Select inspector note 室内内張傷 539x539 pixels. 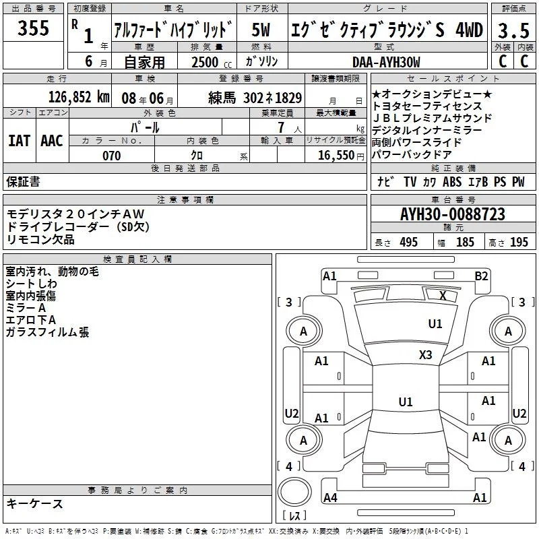tap(30, 296)
